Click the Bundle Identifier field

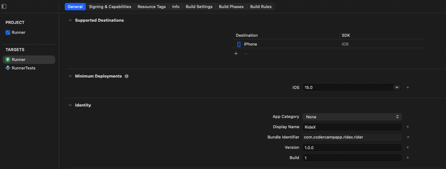click(x=352, y=137)
